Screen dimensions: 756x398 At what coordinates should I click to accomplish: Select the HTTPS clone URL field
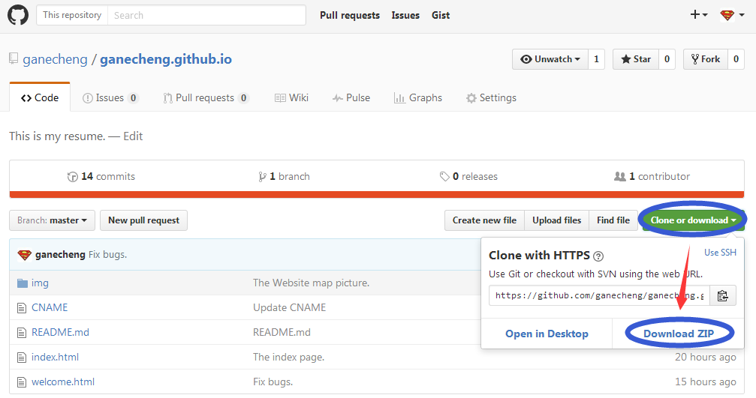pos(599,295)
